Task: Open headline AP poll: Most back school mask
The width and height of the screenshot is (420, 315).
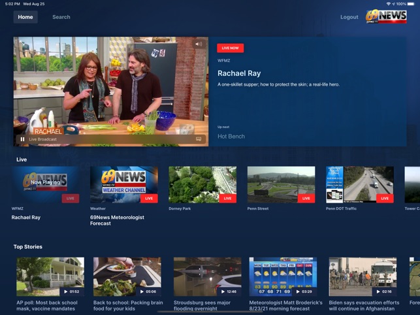Action: pos(47,306)
